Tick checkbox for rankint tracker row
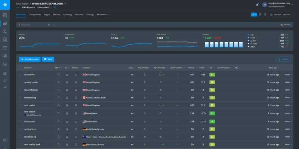Image resolution: width=299 pixels, height=149 pixels. tap(20, 90)
